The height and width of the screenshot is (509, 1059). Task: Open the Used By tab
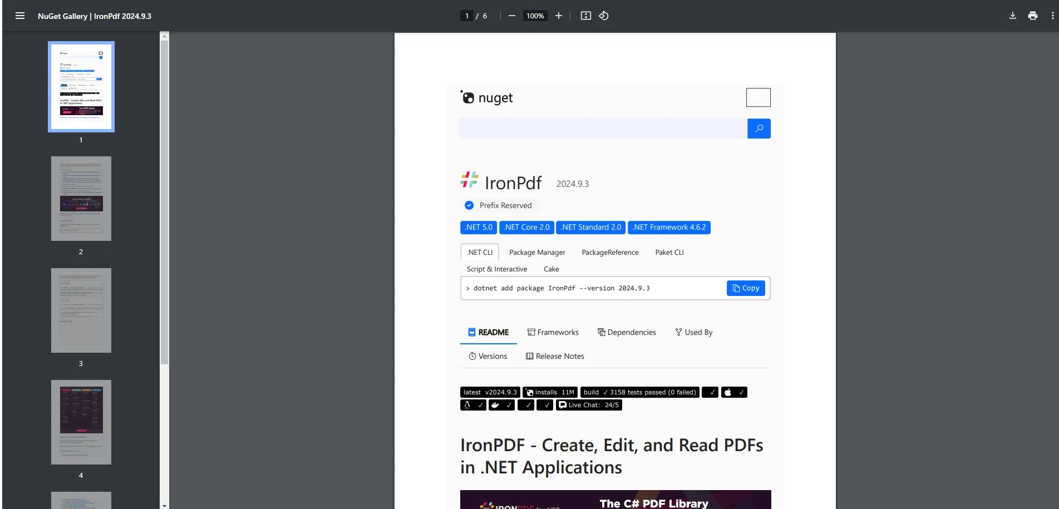point(694,332)
